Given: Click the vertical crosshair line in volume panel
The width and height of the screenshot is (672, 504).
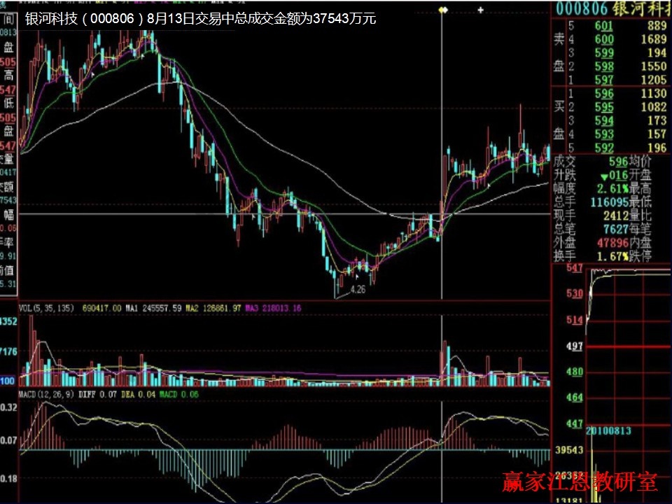Looking at the screenshot, I should pos(441,350).
